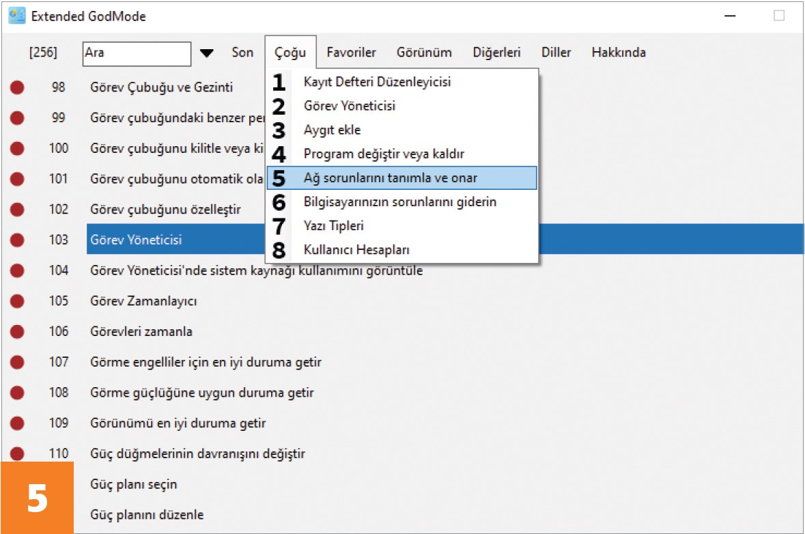Image resolution: width=805 pixels, height=534 pixels.
Task: Open the Son menu
Action: tap(242, 53)
